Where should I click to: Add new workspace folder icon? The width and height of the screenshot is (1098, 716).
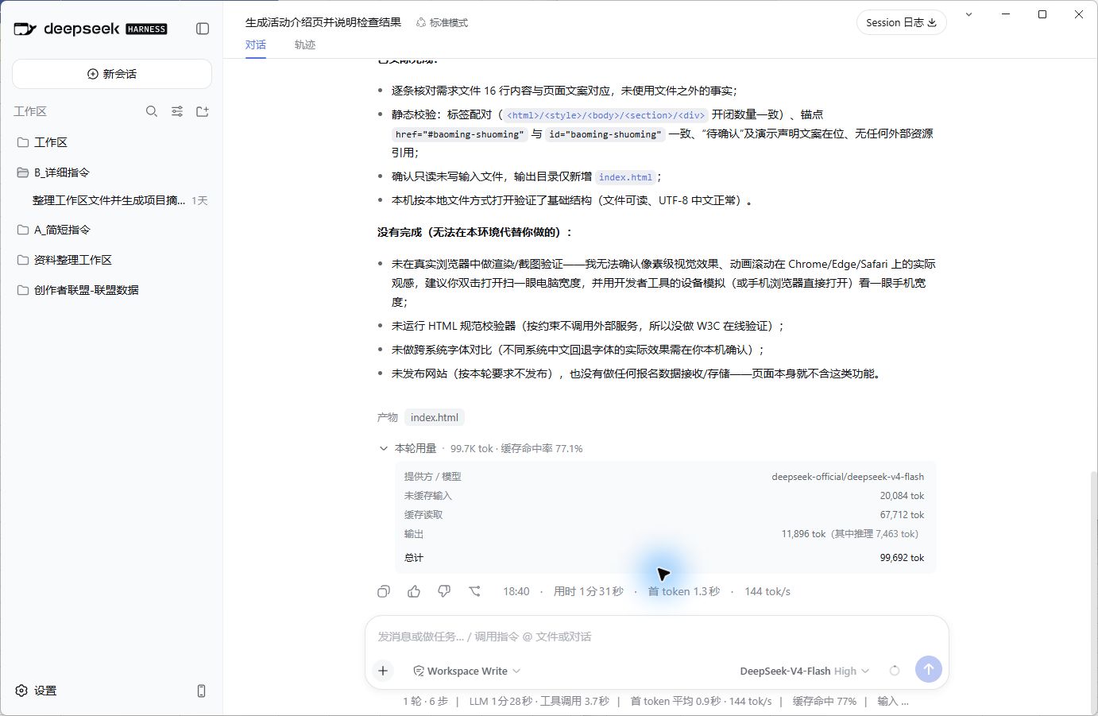pos(203,111)
